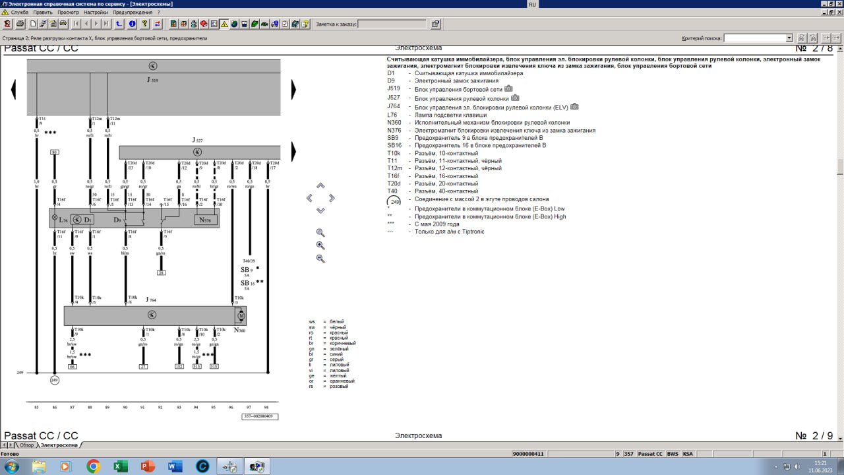The width and height of the screenshot is (844, 475).
Task: Zoom out of the wiring diagram
Action: click(320, 259)
